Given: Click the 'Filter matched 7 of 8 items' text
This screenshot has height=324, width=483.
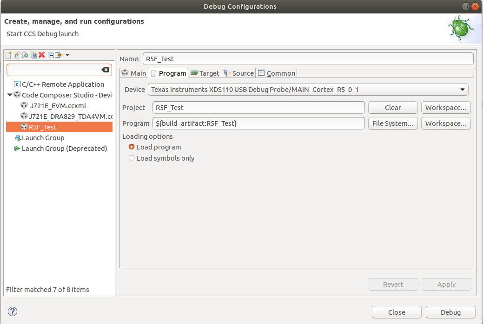Looking at the screenshot, I should click(x=47, y=290).
